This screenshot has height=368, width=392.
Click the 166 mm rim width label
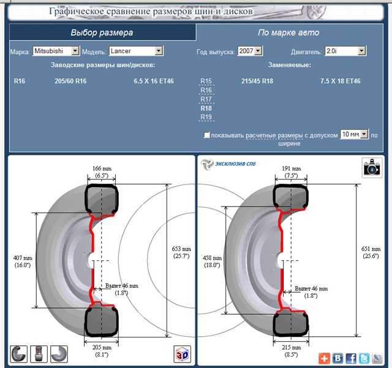tap(102, 172)
